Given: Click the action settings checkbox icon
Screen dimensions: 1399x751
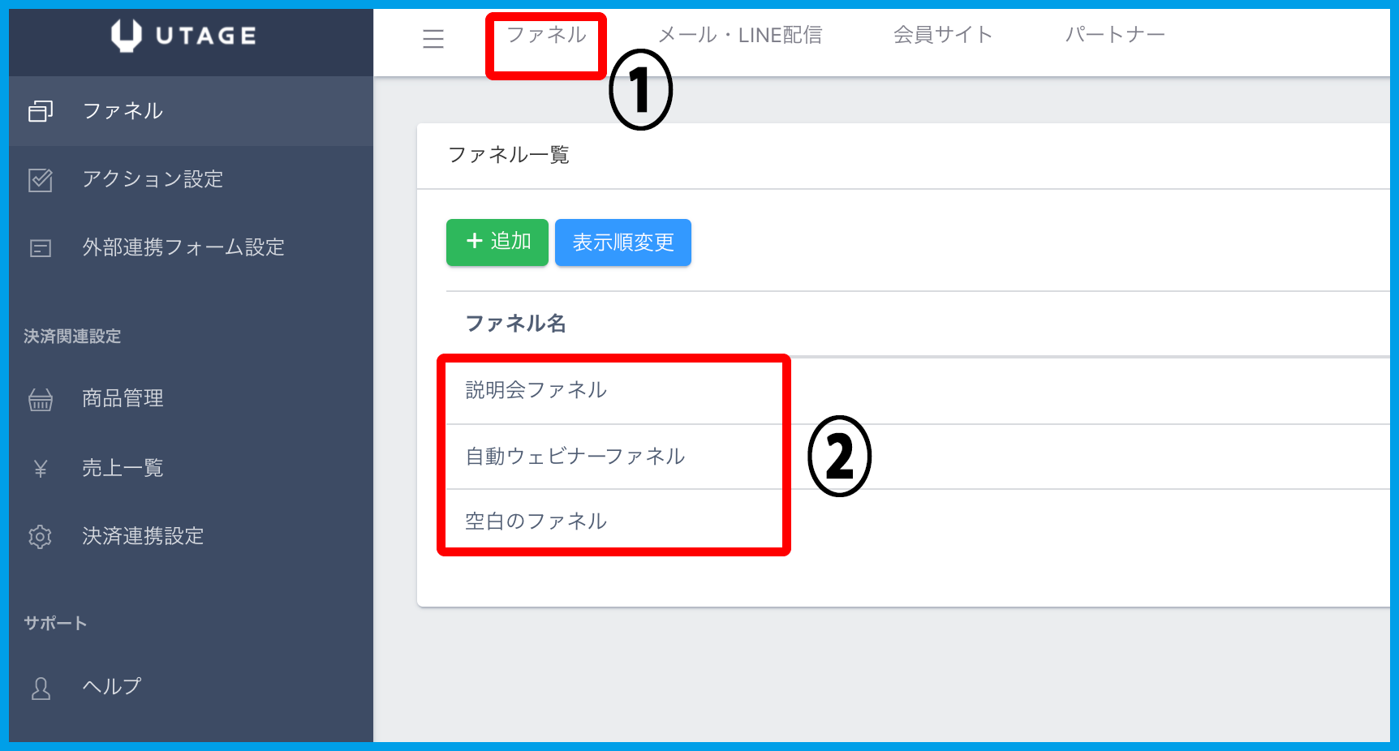Looking at the screenshot, I should [41, 179].
